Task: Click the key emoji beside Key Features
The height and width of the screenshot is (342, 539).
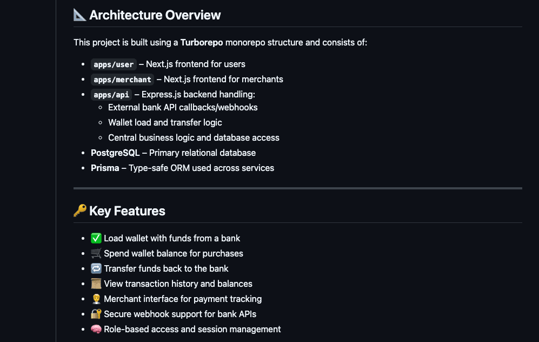Action: 80,211
